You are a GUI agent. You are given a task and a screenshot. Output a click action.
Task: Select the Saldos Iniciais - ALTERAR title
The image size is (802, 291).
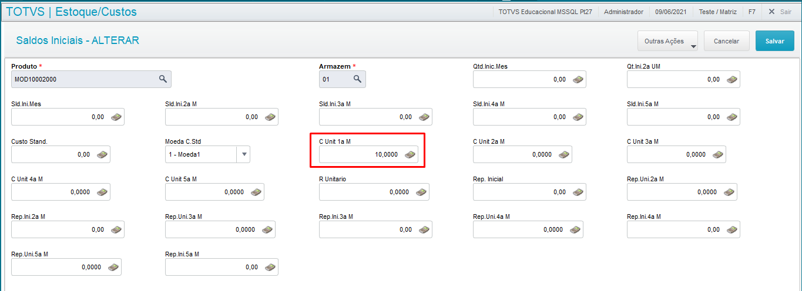78,40
